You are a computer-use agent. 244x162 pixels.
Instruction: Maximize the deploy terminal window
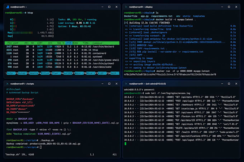click(x=229, y=7)
